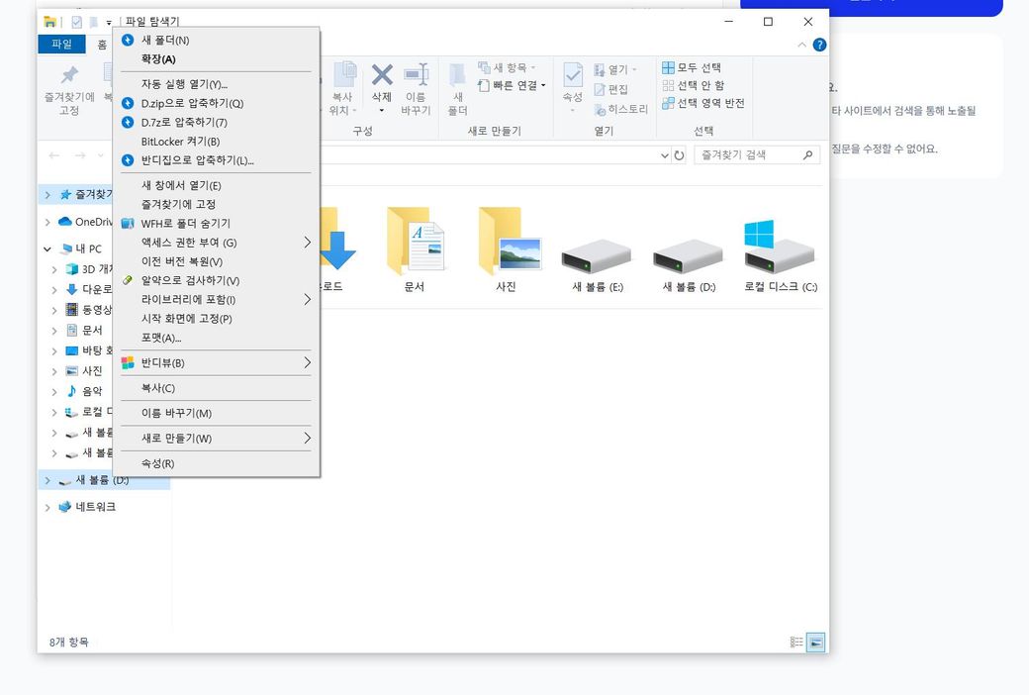Click the 삭제 (Delete) X icon in ribbon
The width and height of the screenshot is (1029, 695).
coord(382,75)
